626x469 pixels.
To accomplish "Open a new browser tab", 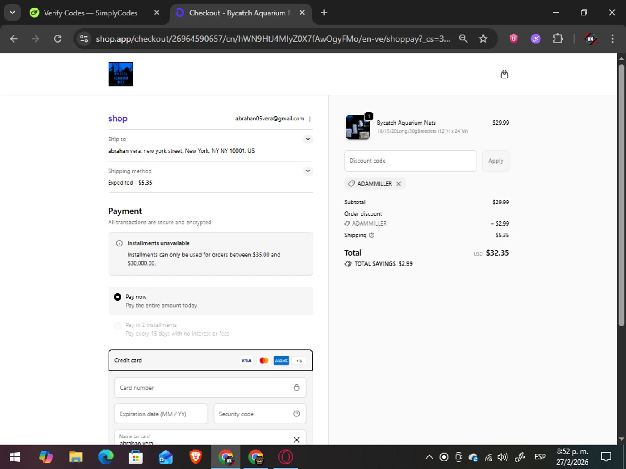I will [x=324, y=13].
